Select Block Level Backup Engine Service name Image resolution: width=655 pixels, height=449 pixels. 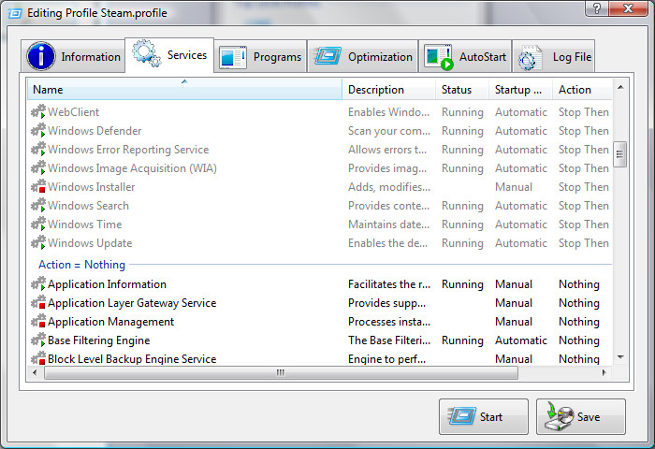click(x=132, y=359)
